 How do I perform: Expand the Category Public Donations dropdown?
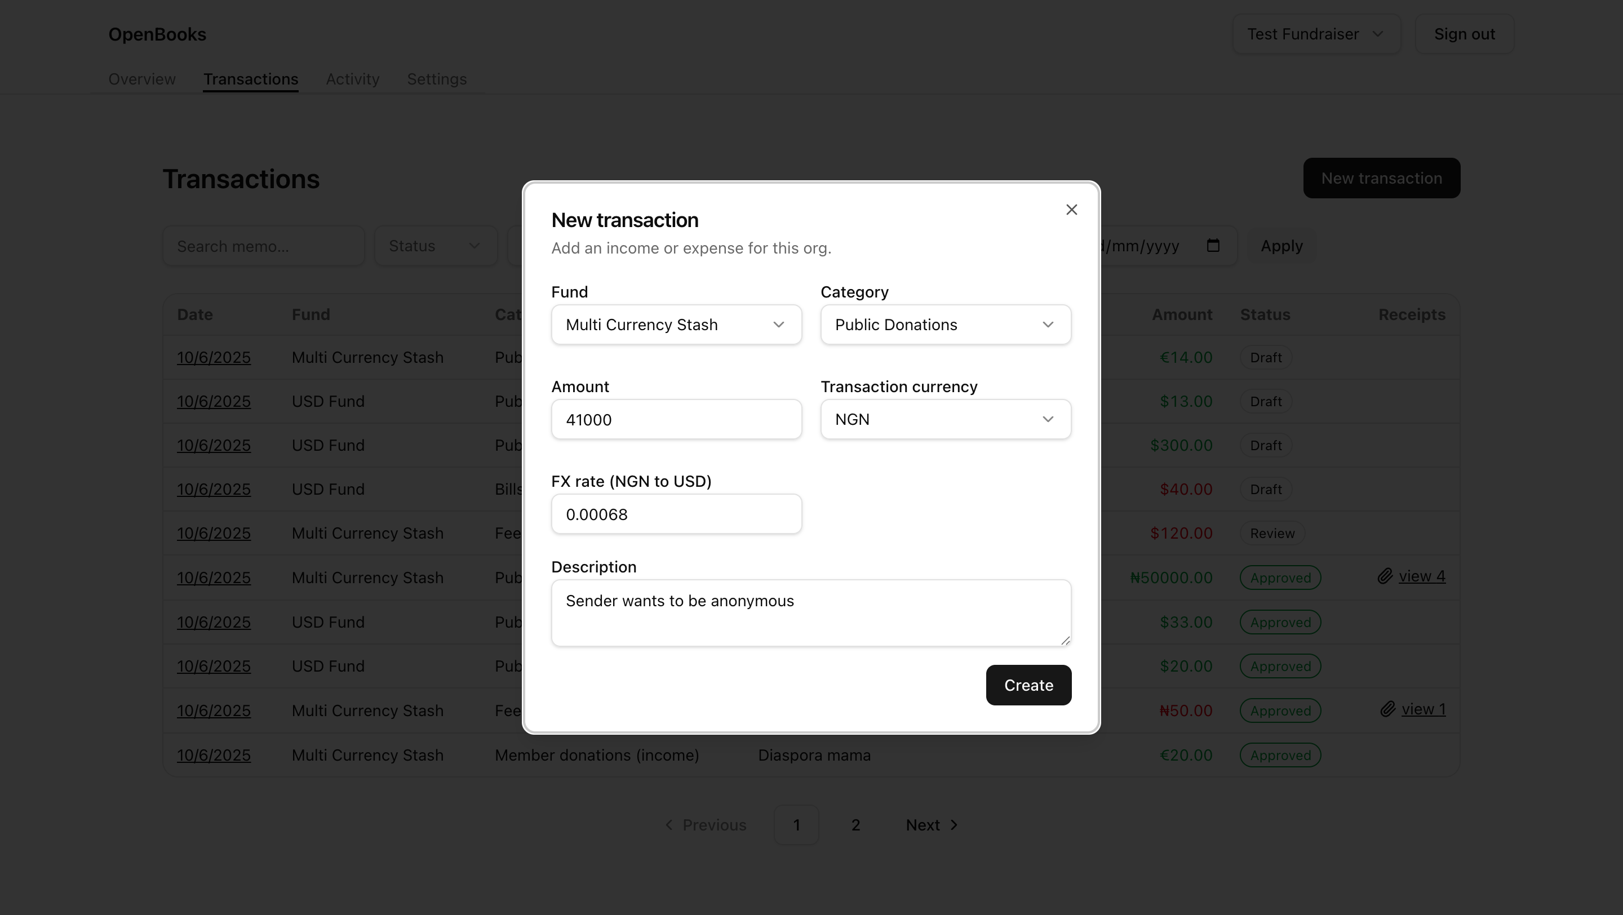945,325
